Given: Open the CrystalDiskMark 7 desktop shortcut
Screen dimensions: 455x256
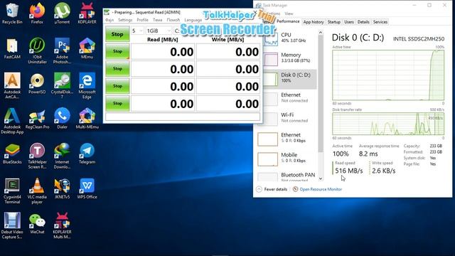Looking at the screenshot, I should pos(62,86).
